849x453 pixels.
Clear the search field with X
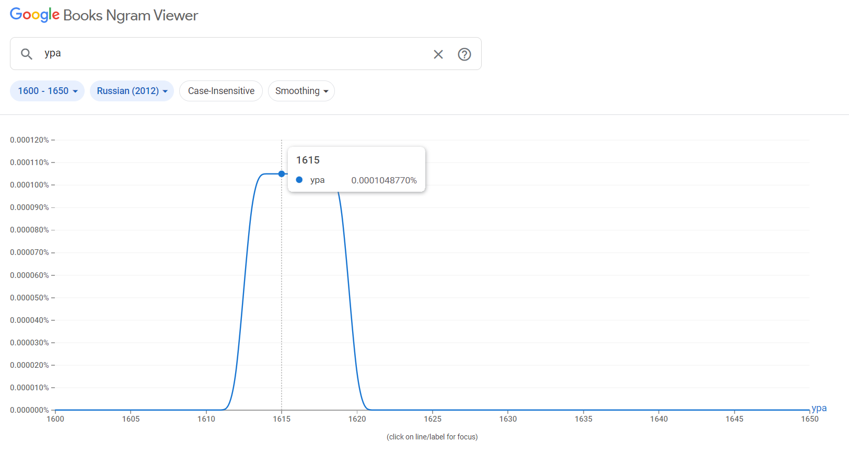(438, 54)
